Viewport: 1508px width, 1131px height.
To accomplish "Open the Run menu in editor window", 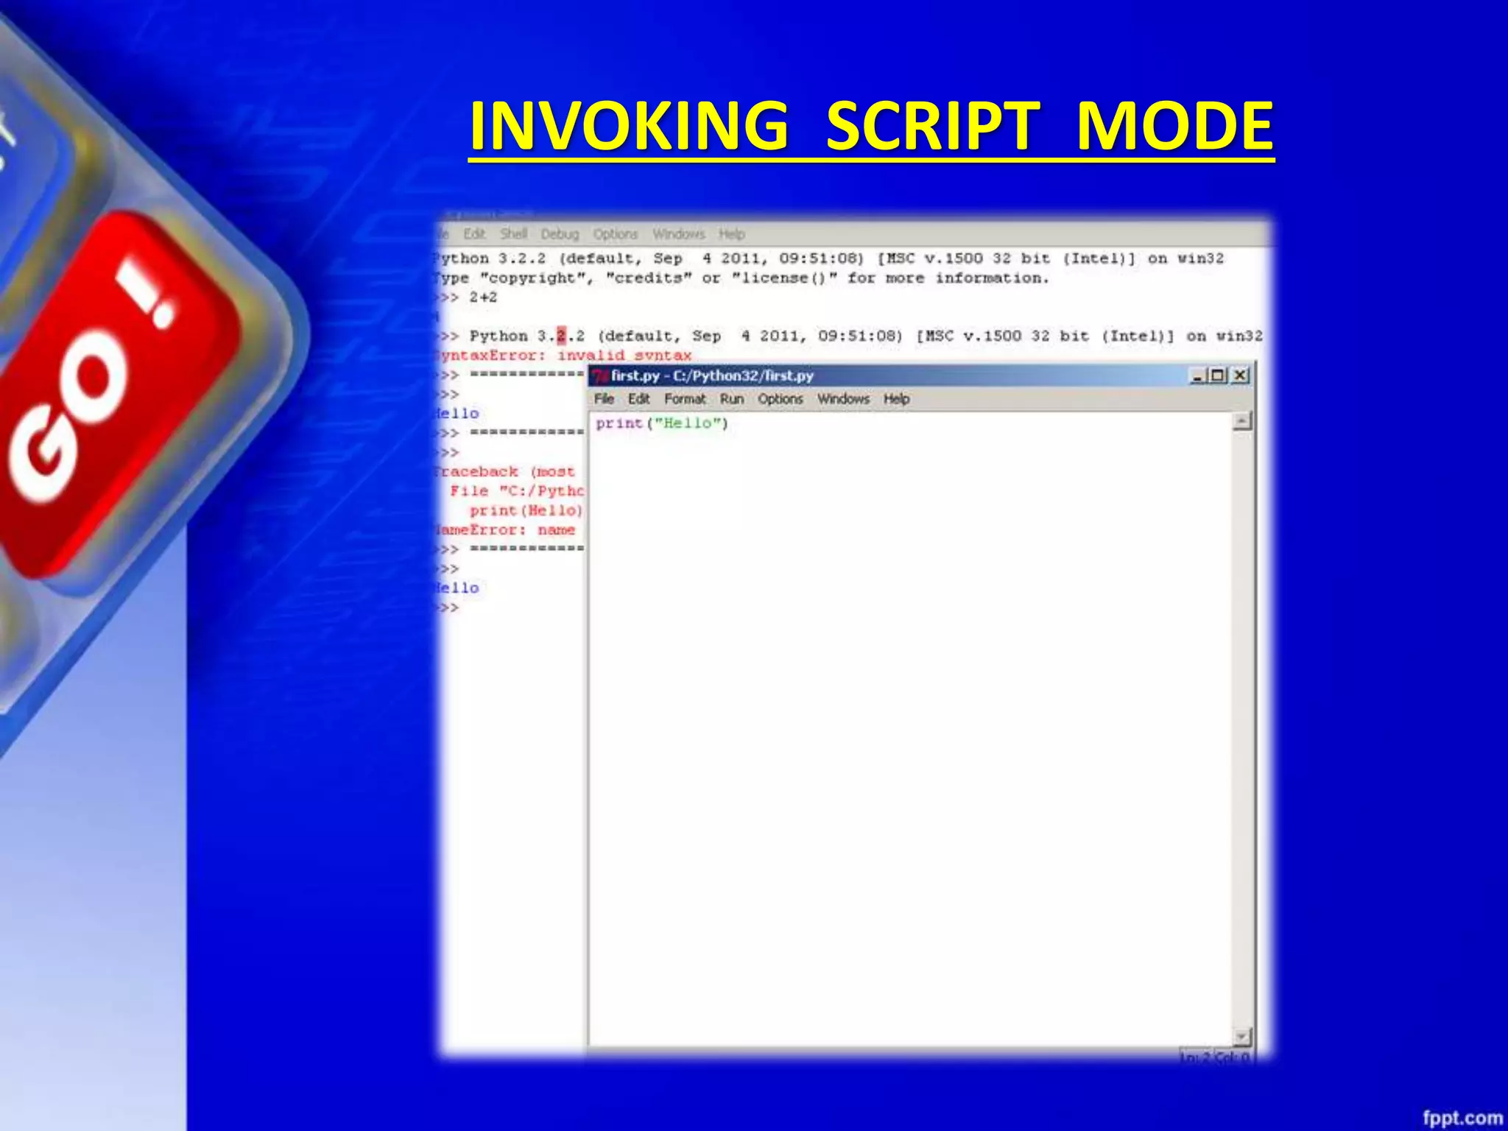I will pyautogui.click(x=731, y=399).
